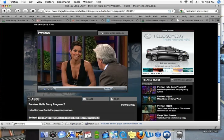Screen dimensions: 224x140
Task: Click the address bar URL field
Action: 106,11
